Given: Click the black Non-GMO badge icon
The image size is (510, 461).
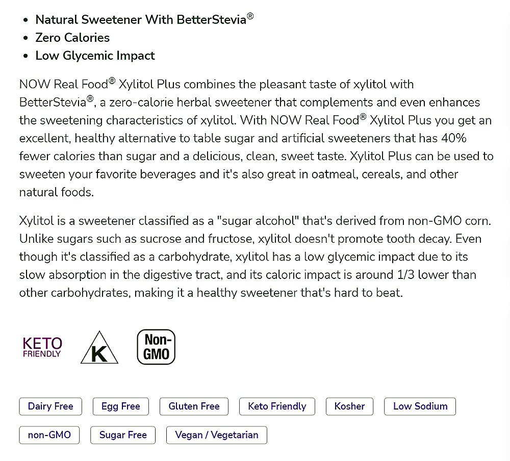Looking at the screenshot, I should click(x=156, y=347).
